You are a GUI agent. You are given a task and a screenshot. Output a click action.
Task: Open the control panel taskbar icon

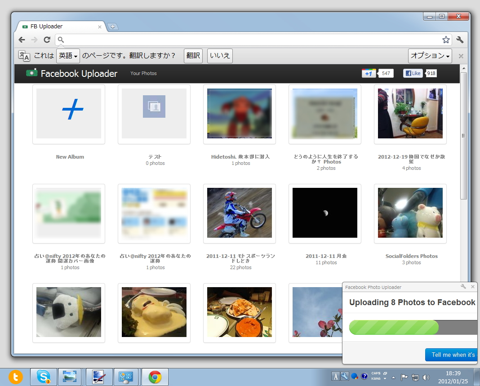[x=125, y=377]
